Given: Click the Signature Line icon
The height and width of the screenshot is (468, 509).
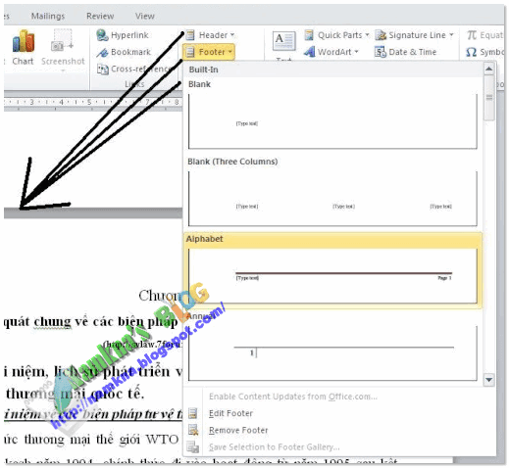Looking at the screenshot, I should tap(381, 35).
